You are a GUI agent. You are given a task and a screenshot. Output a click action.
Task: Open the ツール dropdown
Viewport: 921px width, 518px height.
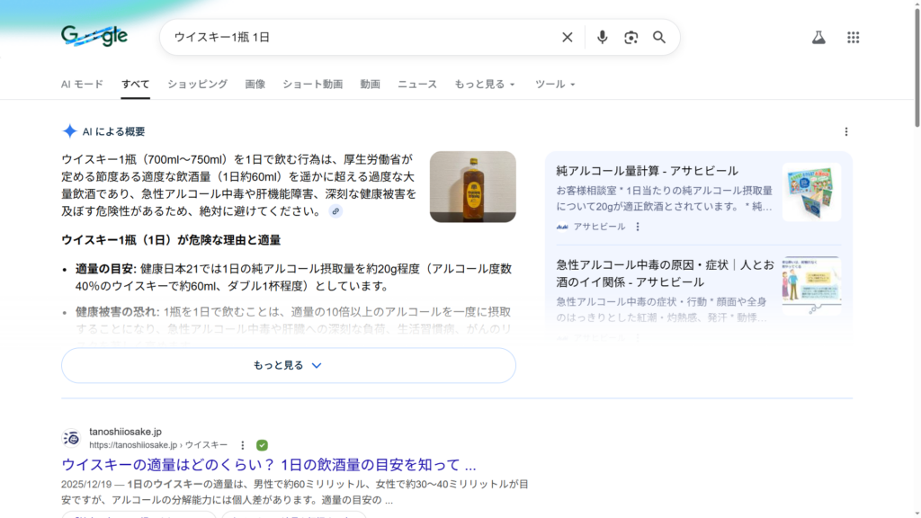click(555, 84)
